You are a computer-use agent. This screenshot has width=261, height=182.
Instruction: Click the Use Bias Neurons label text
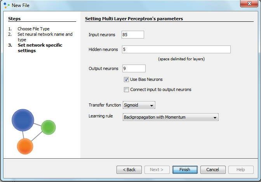(146, 79)
